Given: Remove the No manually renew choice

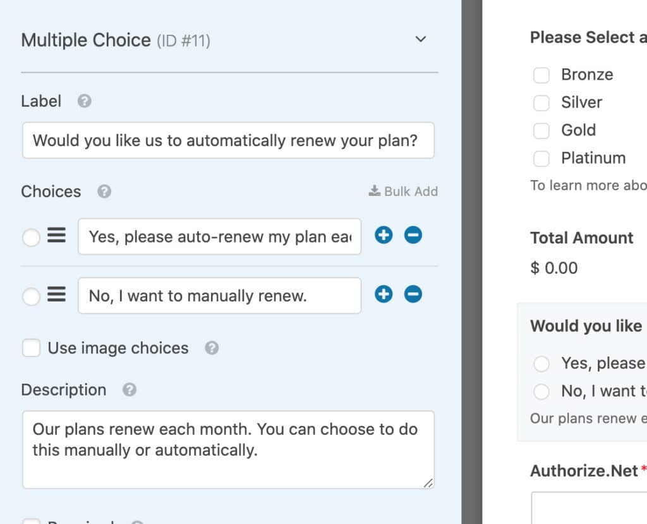Looking at the screenshot, I should point(413,295).
